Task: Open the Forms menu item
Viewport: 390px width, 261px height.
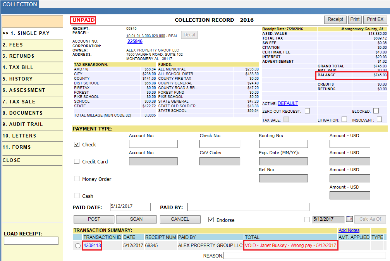Action: [32, 147]
